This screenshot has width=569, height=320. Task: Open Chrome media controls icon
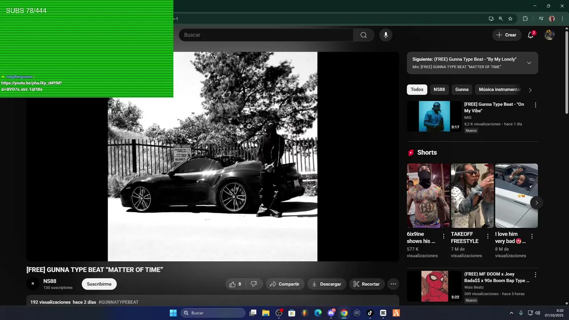(541, 19)
